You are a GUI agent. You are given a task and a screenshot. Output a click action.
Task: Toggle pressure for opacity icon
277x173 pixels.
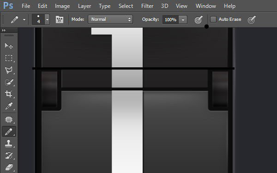click(x=199, y=19)
